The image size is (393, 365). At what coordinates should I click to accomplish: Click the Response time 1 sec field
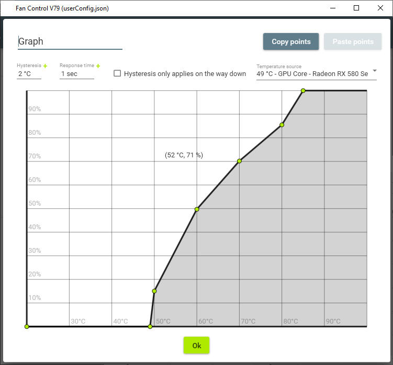pyautogui.click(x=76, y=74)
